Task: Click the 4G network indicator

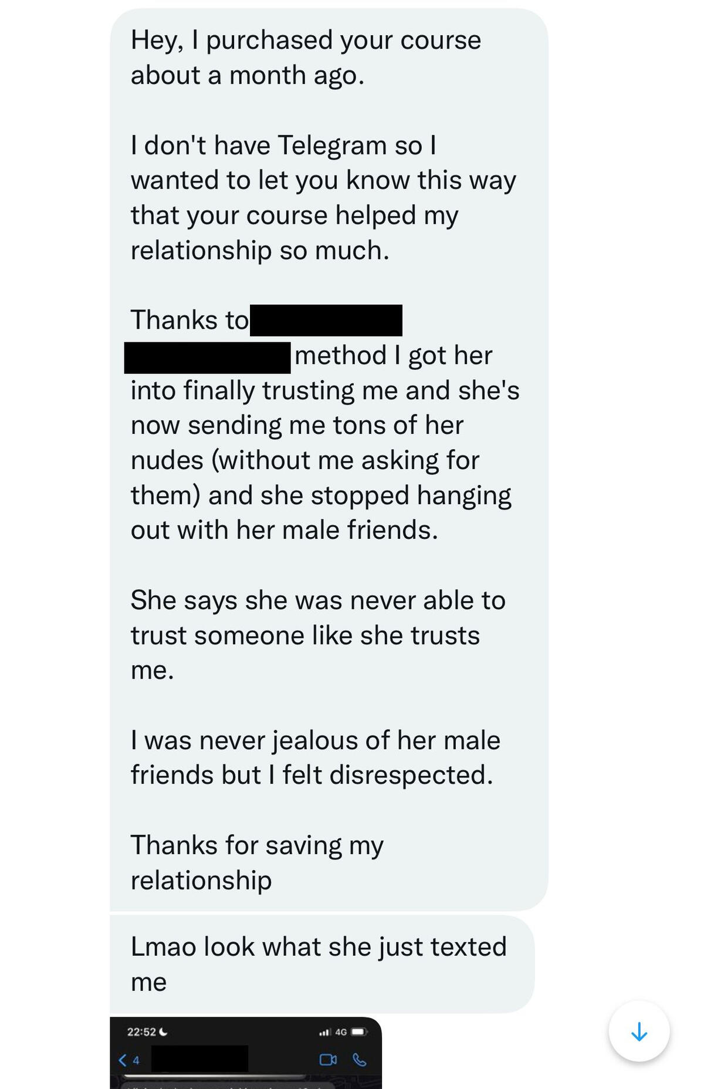Action: pyautogui.click(x=341, y=1031)
